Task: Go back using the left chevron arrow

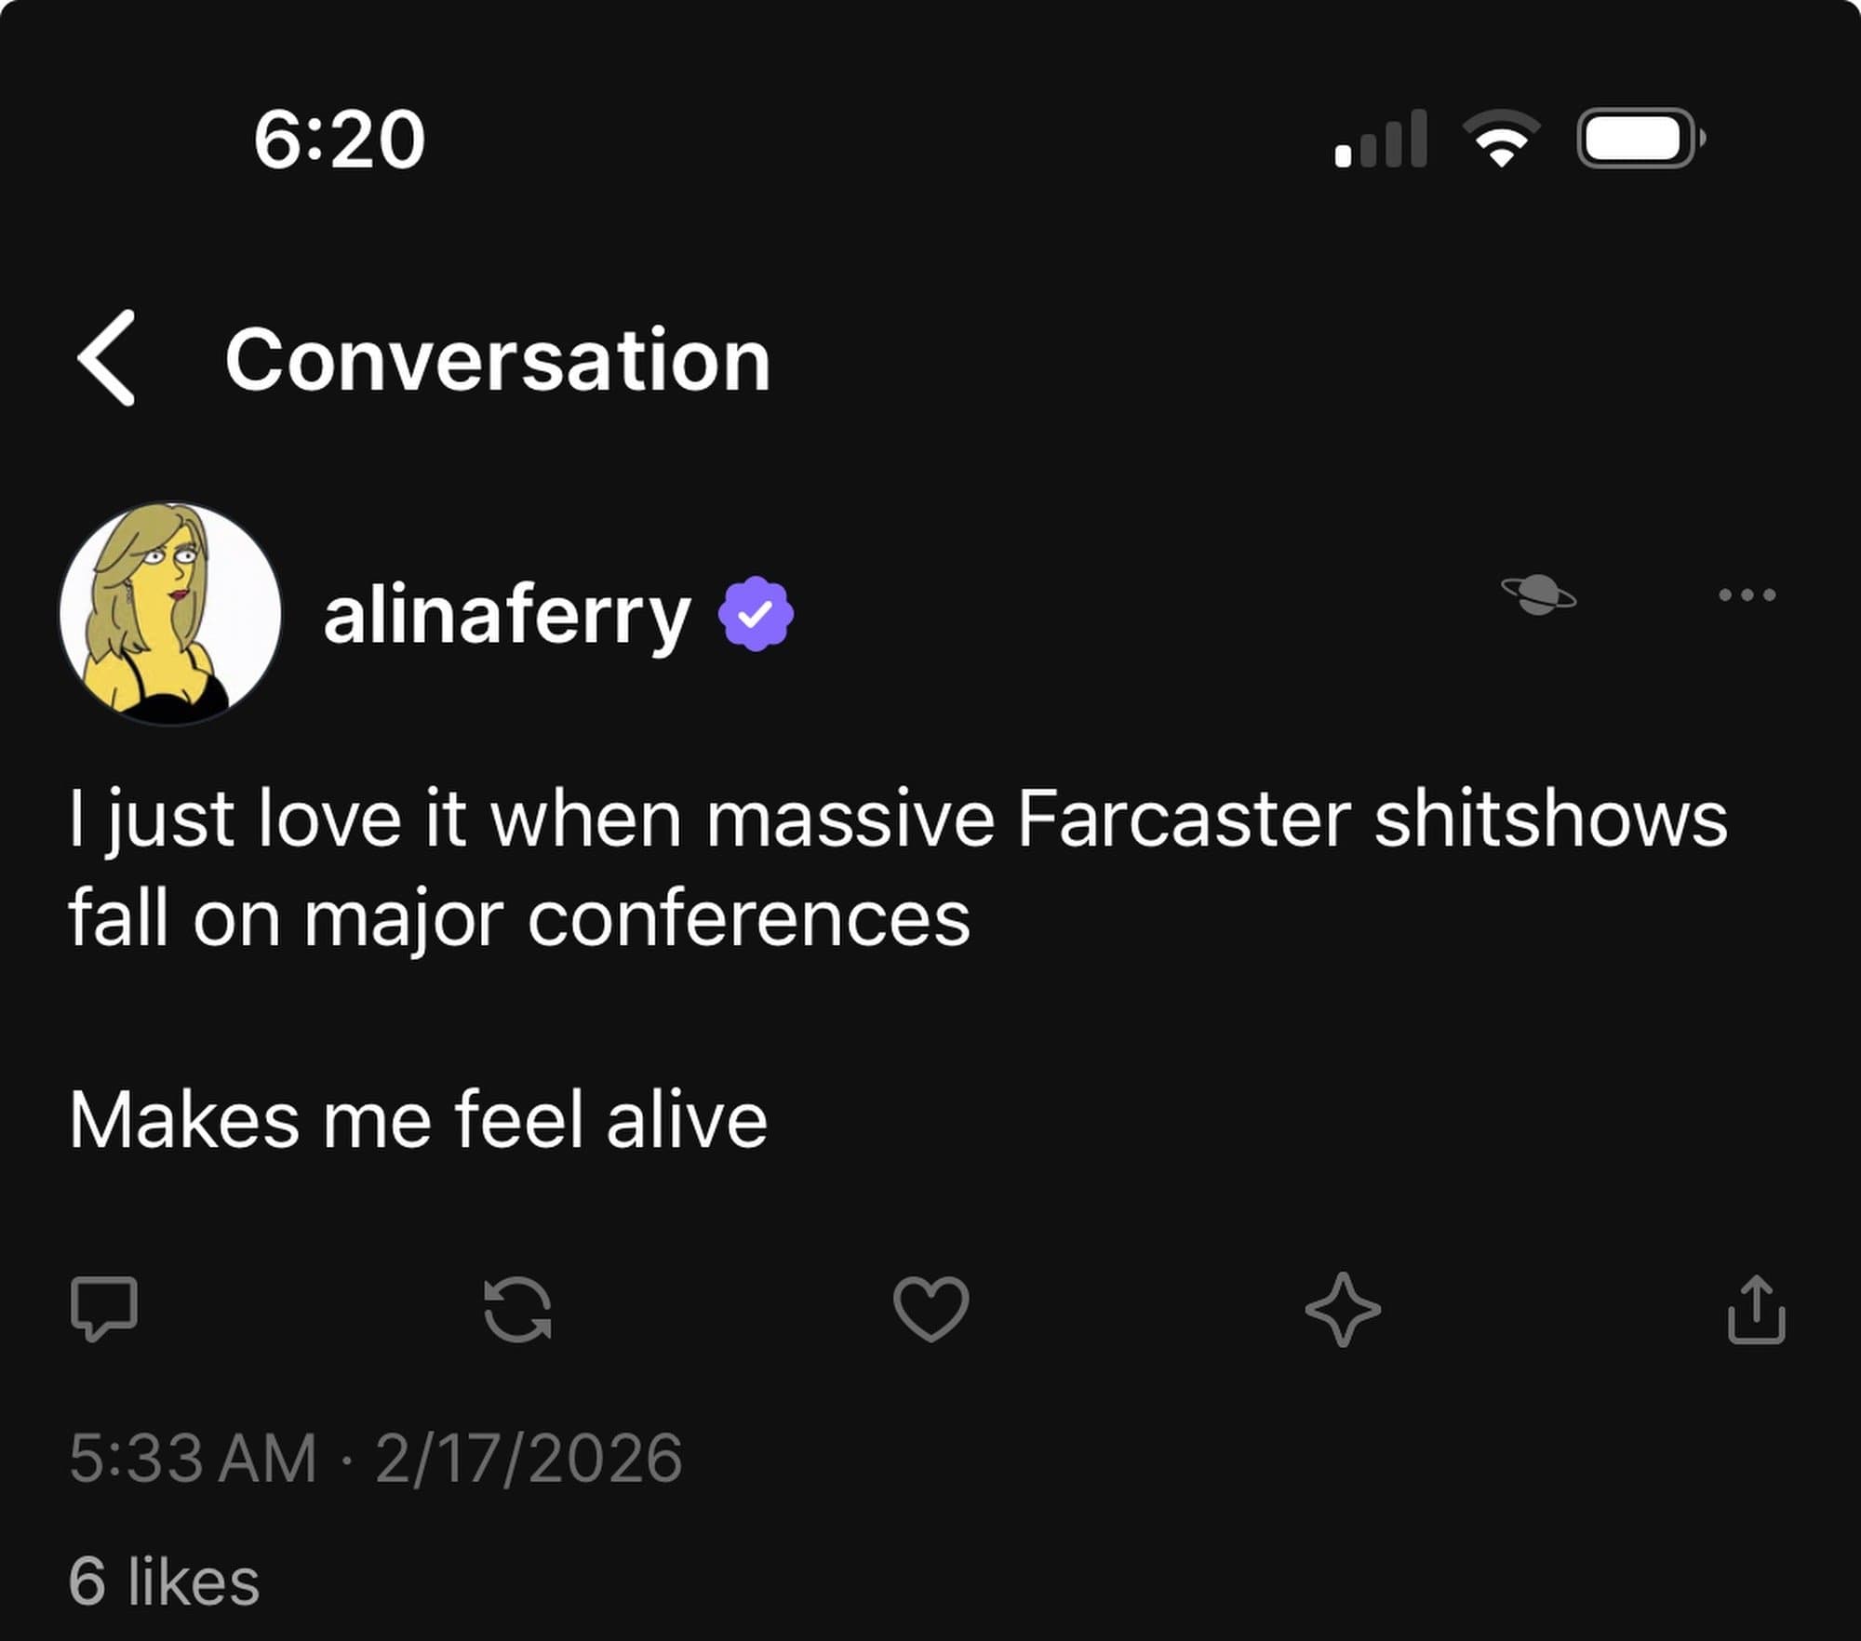Action: click(x=108, y=359)
